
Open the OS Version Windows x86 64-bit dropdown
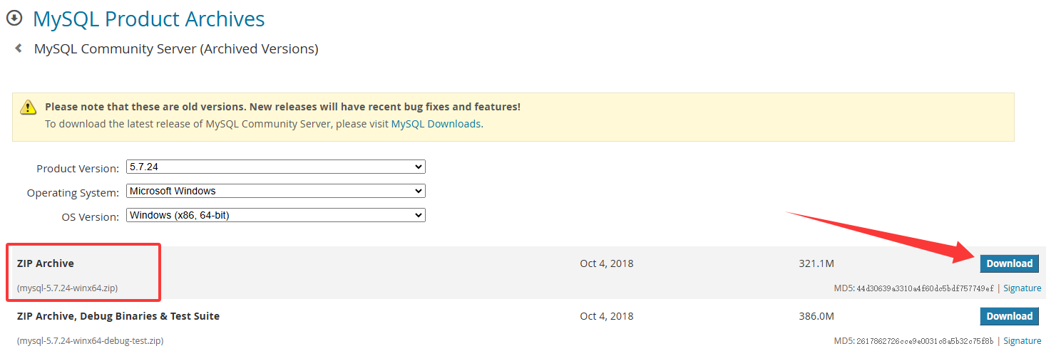(x=275, y=215)
